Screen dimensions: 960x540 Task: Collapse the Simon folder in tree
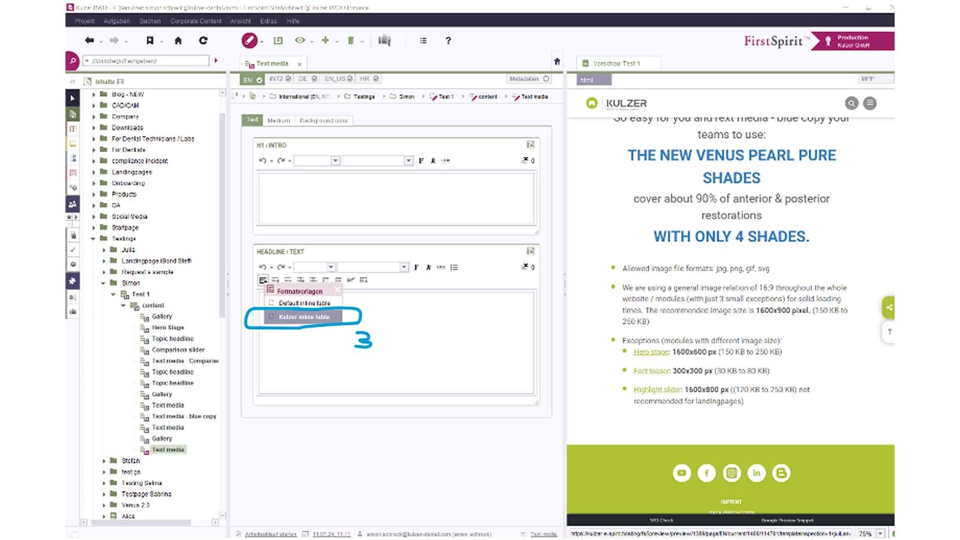pyautogui.click(x=104, y=283)
